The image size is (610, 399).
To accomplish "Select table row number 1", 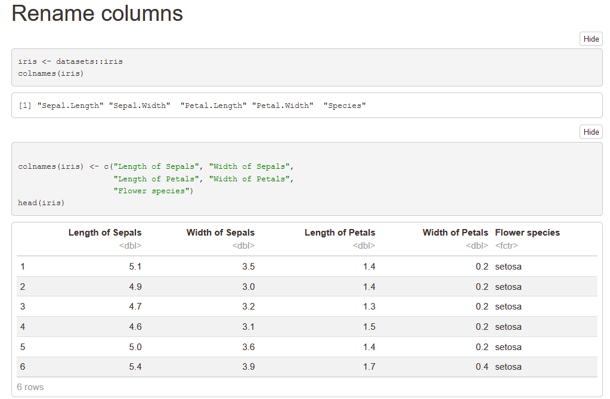I will pos(23,267).
